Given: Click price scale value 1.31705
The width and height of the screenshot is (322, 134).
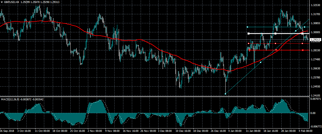Looking at the screenshot, I should (315, 14).
